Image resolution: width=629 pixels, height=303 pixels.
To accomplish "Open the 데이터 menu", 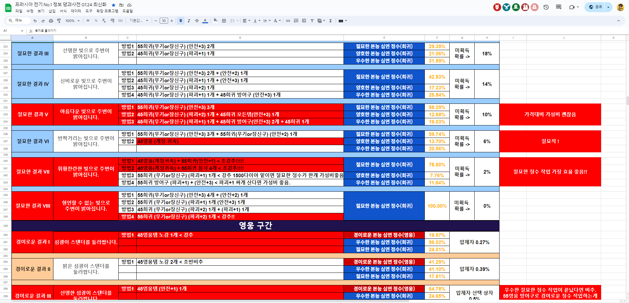I will (76, 11).
